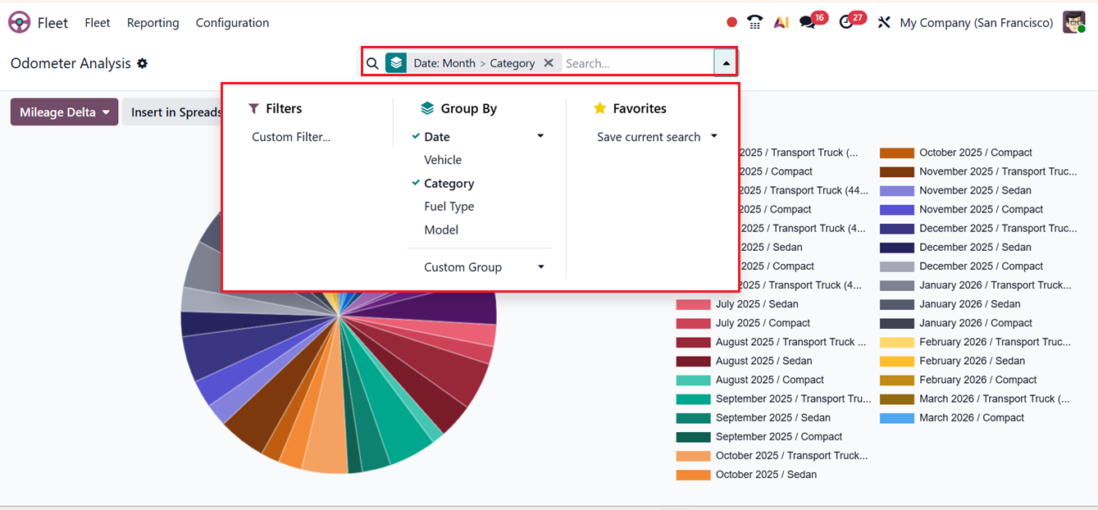Open activities clock icon with 27 badge

(847, 23)
